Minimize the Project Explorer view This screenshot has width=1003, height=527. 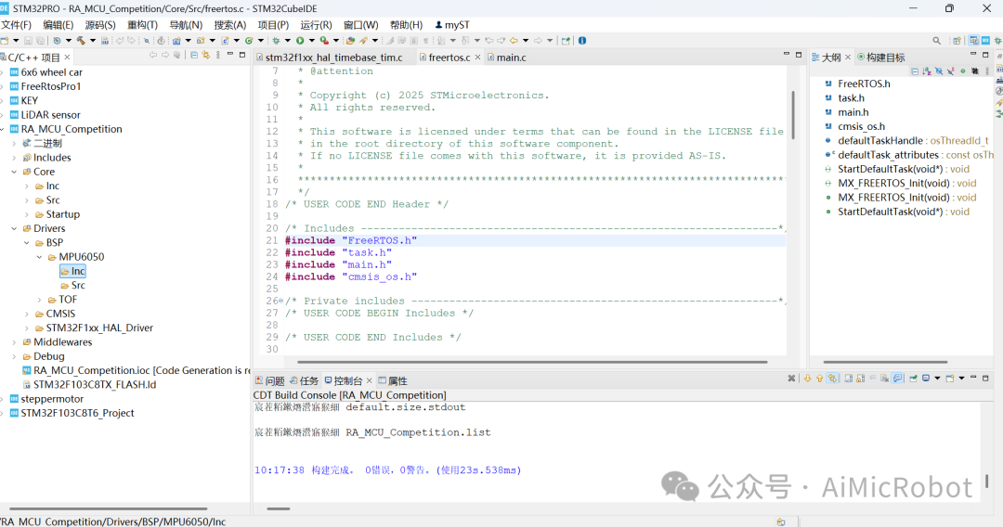(x=230, y=54)
